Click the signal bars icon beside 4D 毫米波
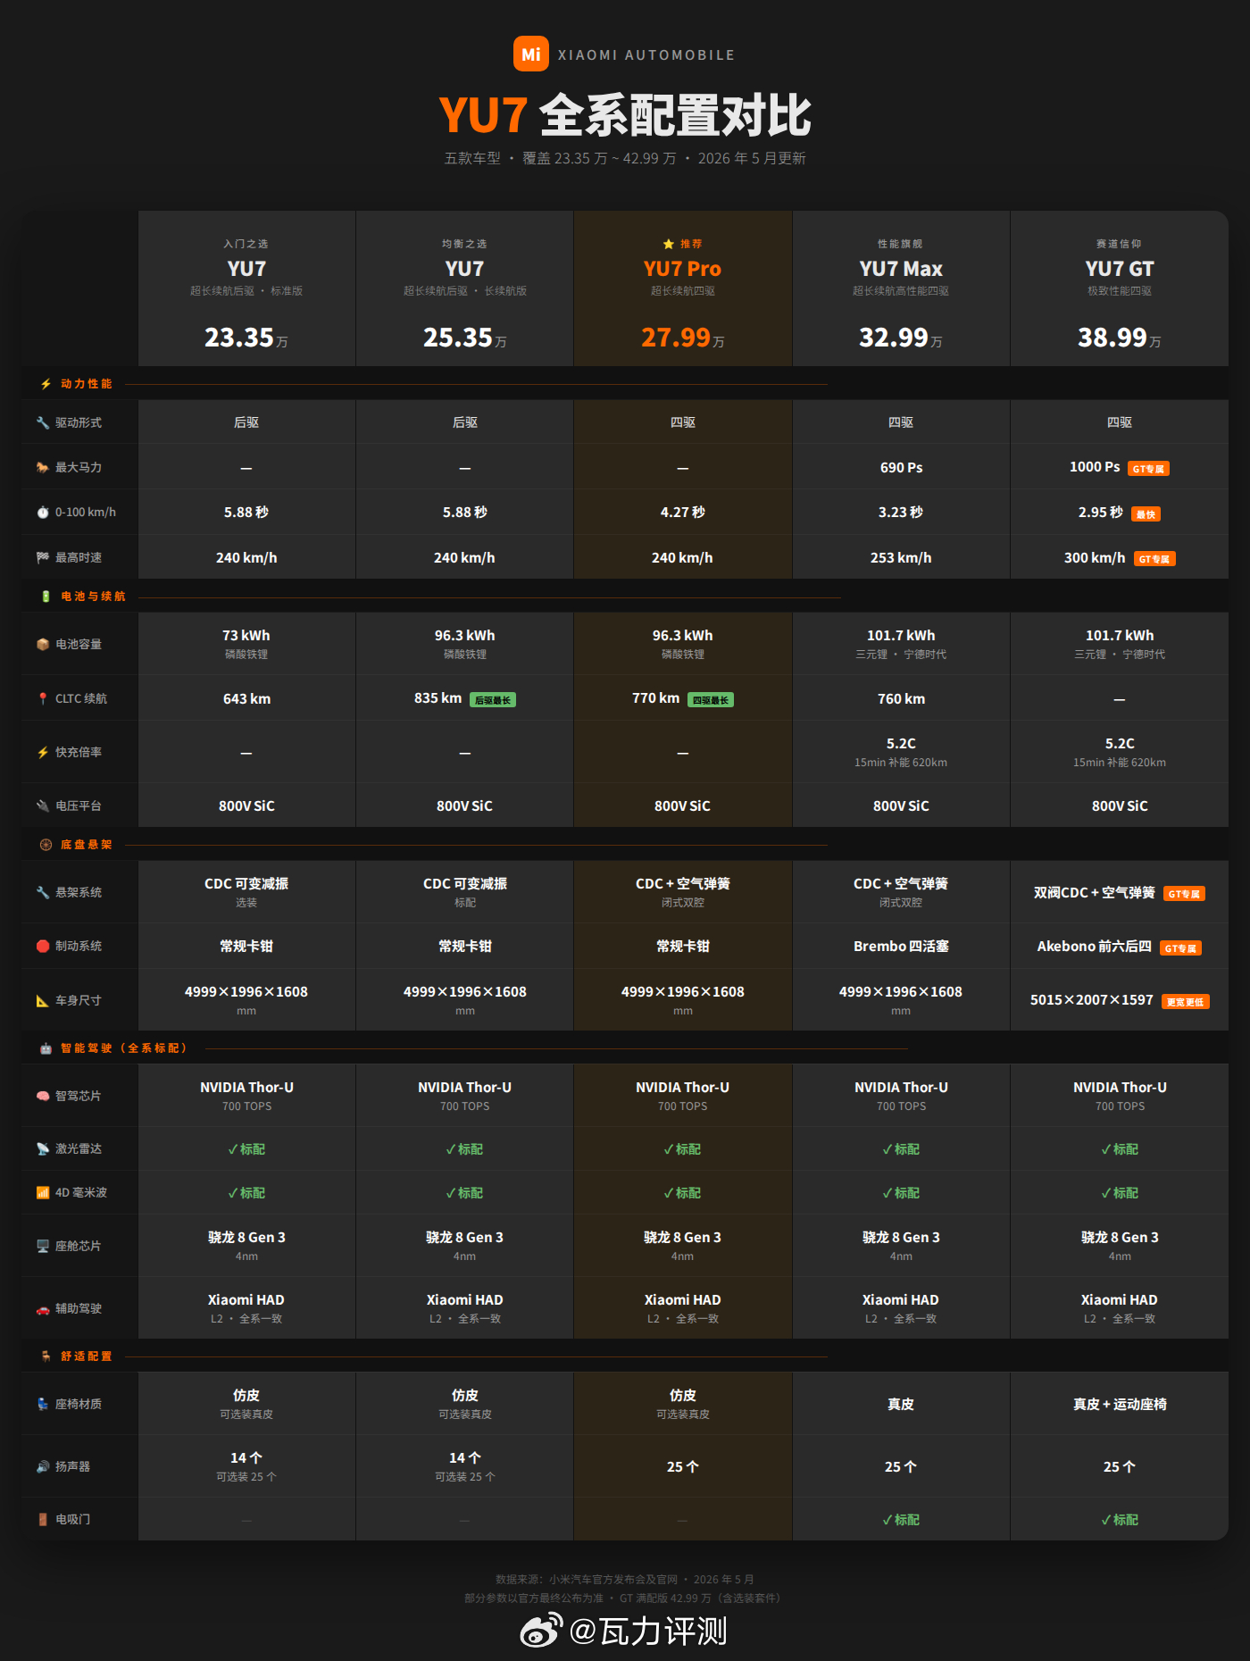The image size is (1250, 1661). tap(42, 1192)
